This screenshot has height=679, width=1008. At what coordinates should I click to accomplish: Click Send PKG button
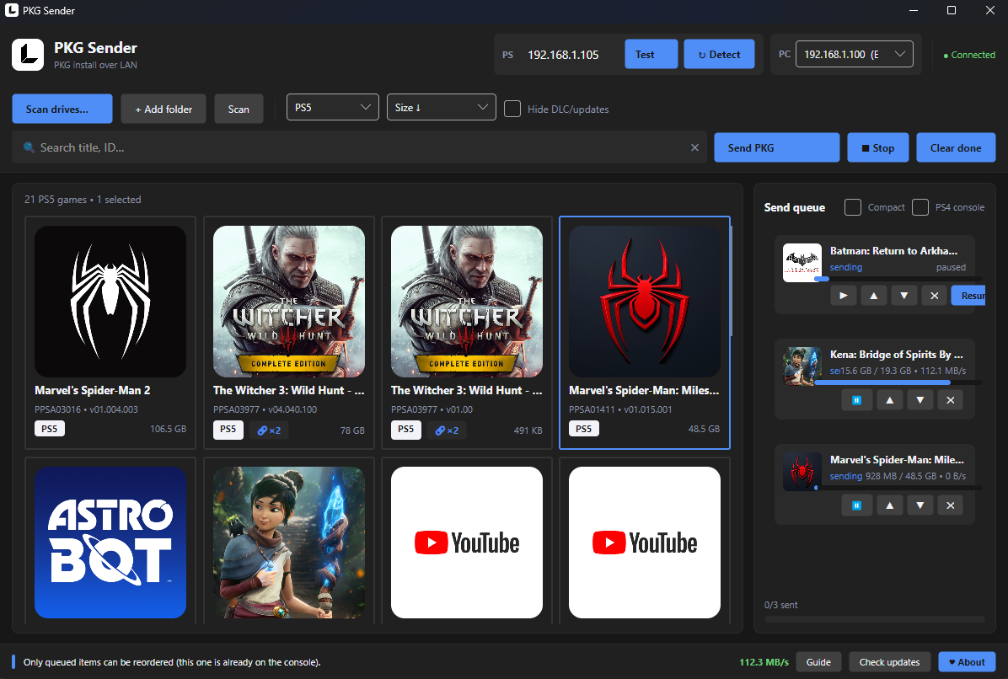776,147
